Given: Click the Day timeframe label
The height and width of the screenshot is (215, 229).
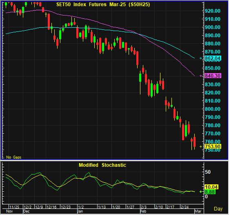Looking at the screenshot, I should click(218, 209).
